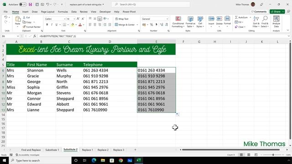Click the Paste clipboard icon
The image size is (292, 164).
pyautogui.click(x=18, y=19)
